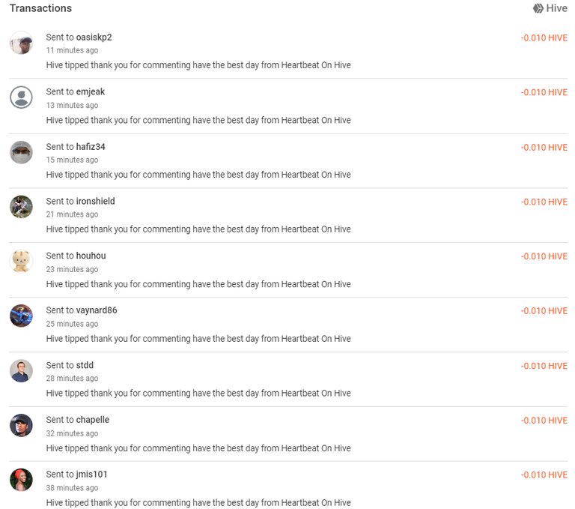Viewport: 575px width, 509px height.
Task: Click emjeak's default avatar icon
Action: 21,97
